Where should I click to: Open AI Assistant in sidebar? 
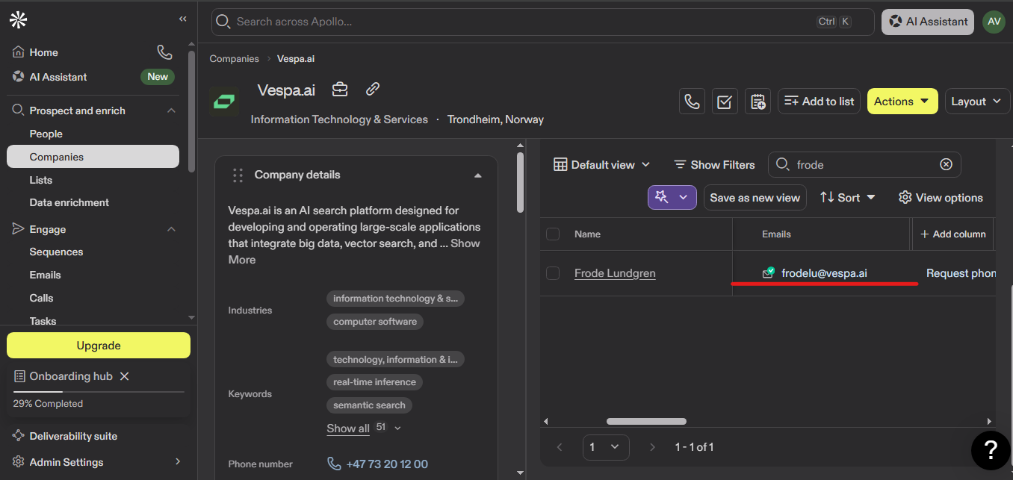58,77
